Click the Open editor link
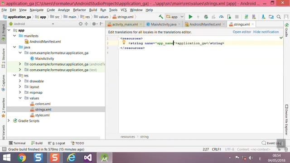The image size is (290, 163). (x=242, y=32)
